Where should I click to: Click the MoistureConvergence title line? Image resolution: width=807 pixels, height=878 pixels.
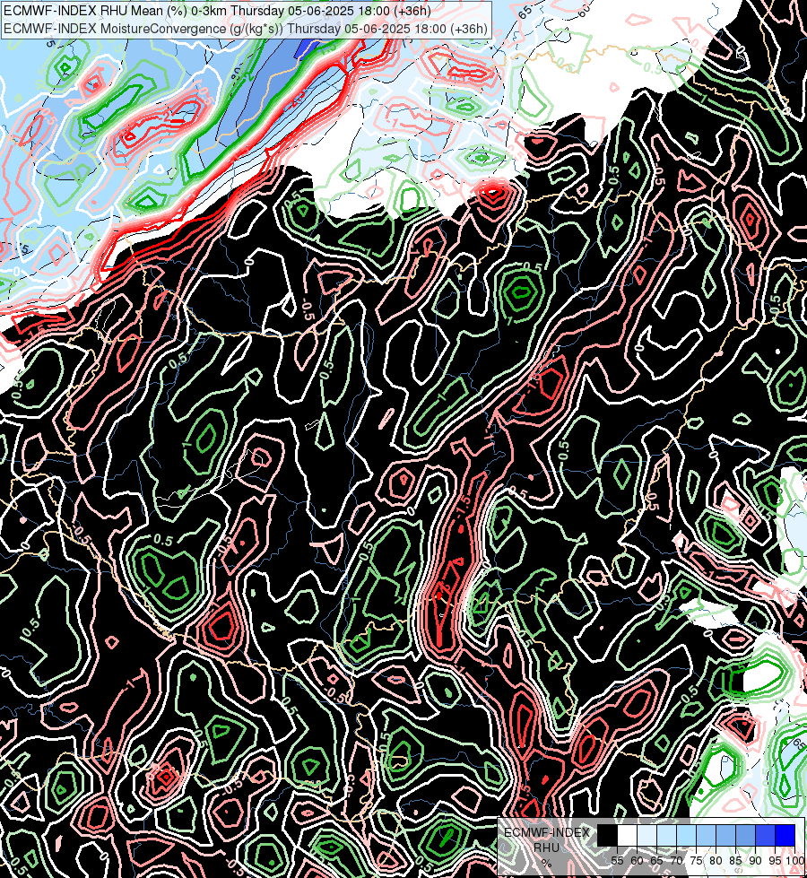pos(246,29)
